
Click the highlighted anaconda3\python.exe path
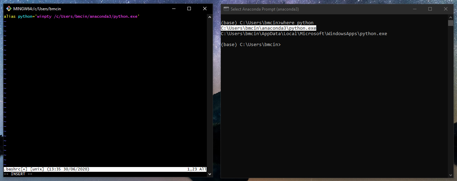(269, 28)
